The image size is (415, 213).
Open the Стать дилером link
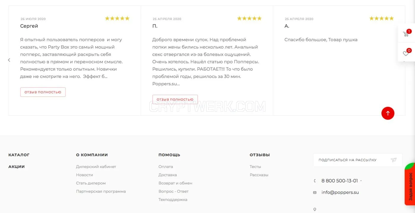(91, 183)
